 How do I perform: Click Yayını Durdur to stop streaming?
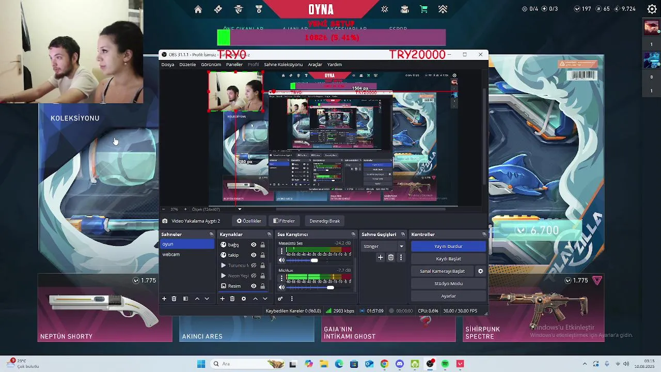(448, 246)
